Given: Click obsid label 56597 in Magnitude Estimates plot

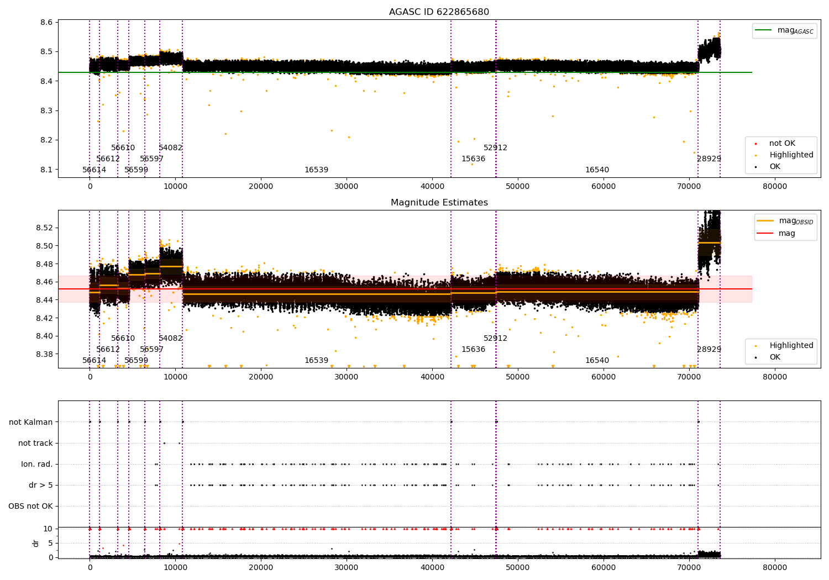Looking at the screenshot, I should (x=151, y=350).
